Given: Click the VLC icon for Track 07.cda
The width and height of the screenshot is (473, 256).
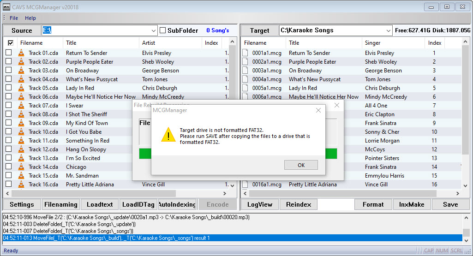Looking at the screenshot, I should tap(21, 106).
